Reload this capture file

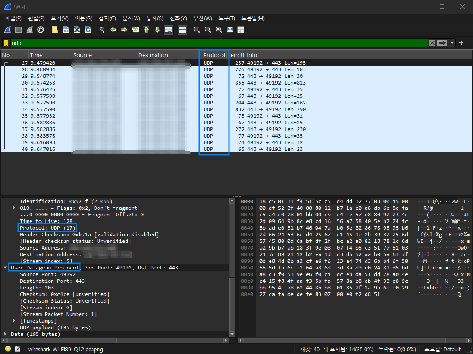click(88, 30)
